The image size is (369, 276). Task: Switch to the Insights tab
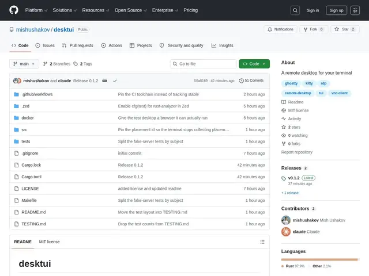click(223, 45)
